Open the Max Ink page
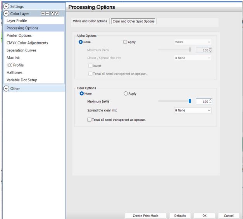 [x=34, y=58]
